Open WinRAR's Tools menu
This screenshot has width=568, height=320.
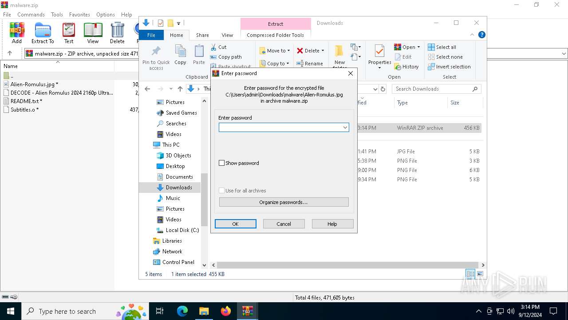[x=57, y=15]
